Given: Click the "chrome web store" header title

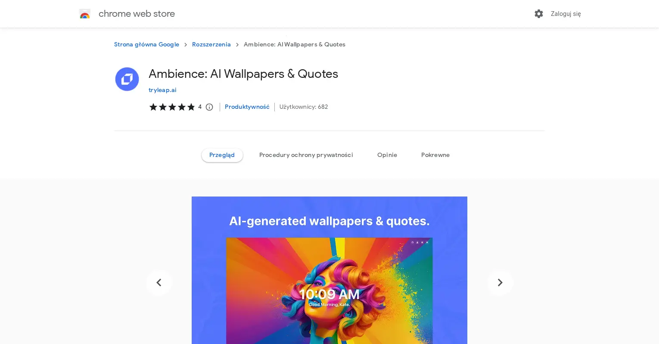Looking at the screenshot, I should pyautogui.click(x=137, y=14).
